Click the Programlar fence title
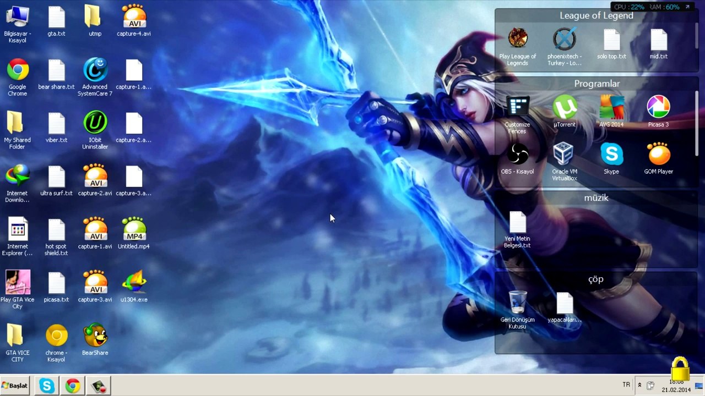 click(597, 84)
